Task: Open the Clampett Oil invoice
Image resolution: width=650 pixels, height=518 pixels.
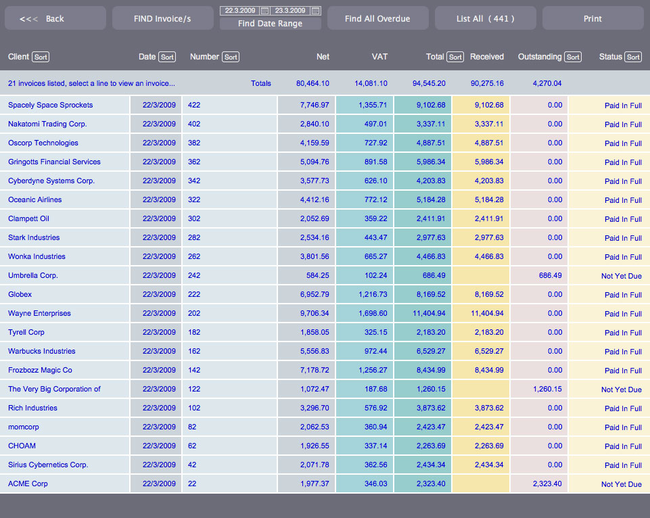Action: click(x=325, y=219)
